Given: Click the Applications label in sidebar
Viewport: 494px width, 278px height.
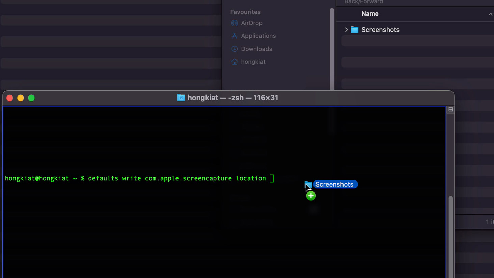Looking at the screenshot, I should pyautogui.click(x=258, y=36).
